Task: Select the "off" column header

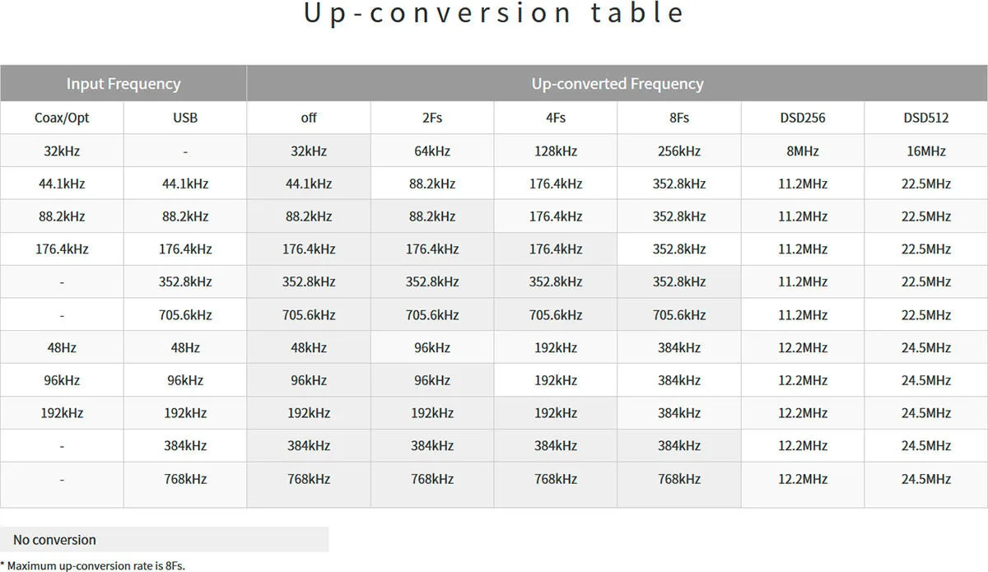Action: [x=309, y=118]
